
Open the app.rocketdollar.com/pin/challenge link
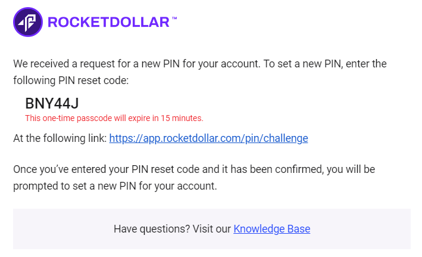209,138
